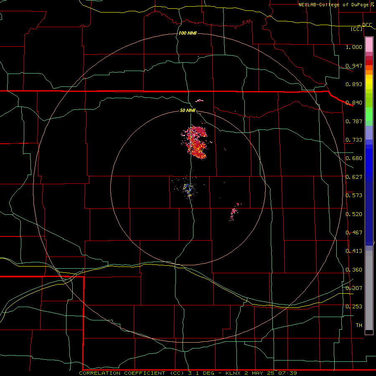
Task: Click the small pink echo southeast of center
Action: tap(234, 211)
